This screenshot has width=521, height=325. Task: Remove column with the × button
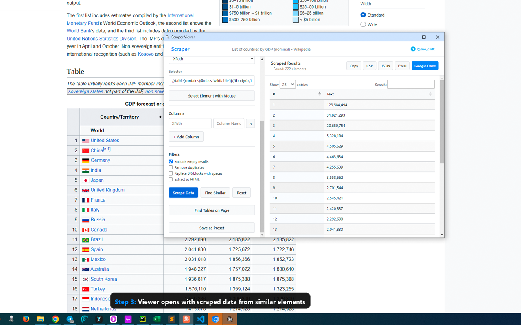(250, 123)
